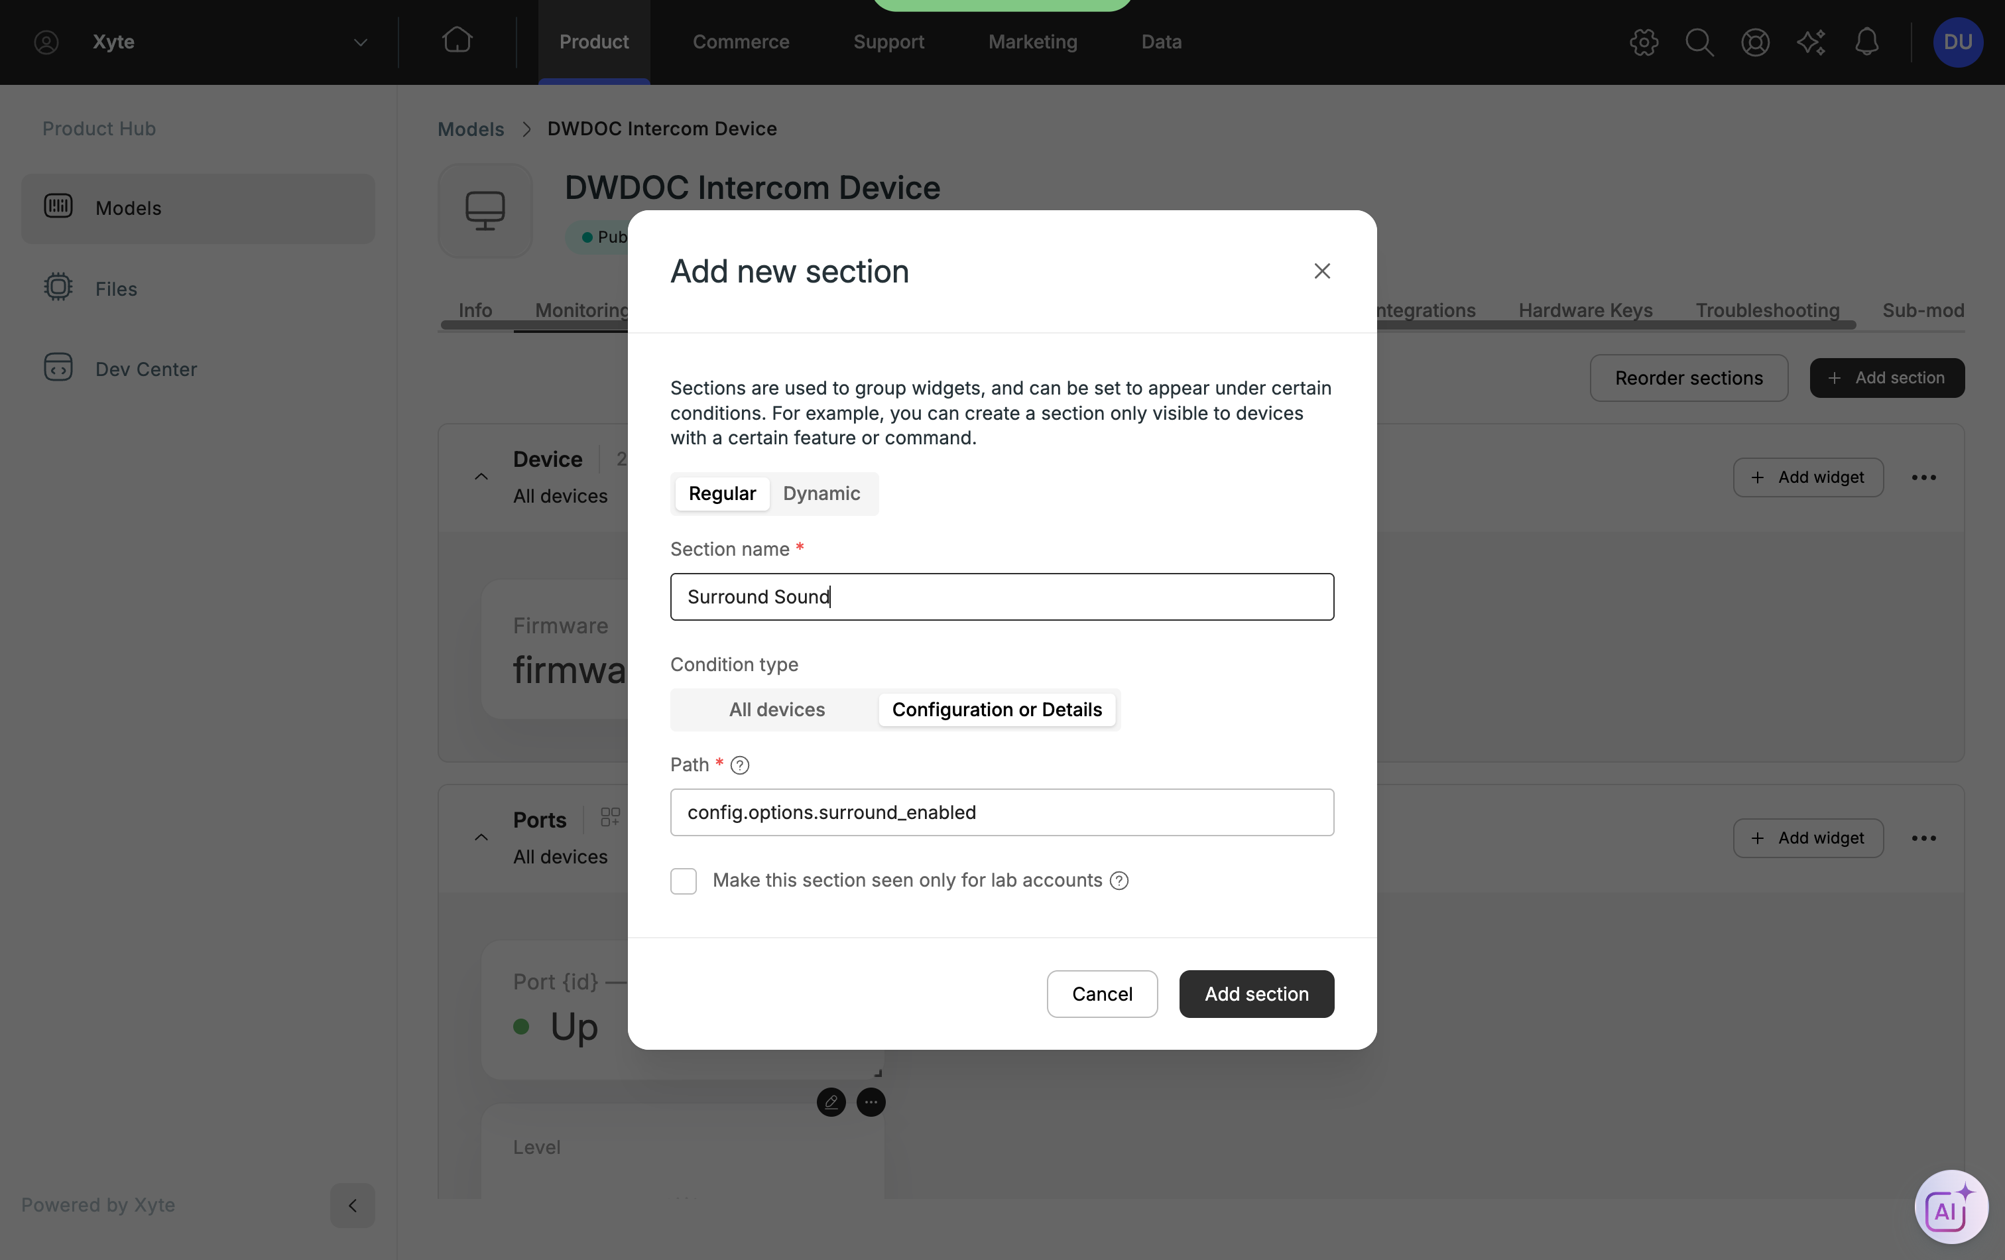
Task: Open Models in Product Hub sidebar
Action: point(198,208)
